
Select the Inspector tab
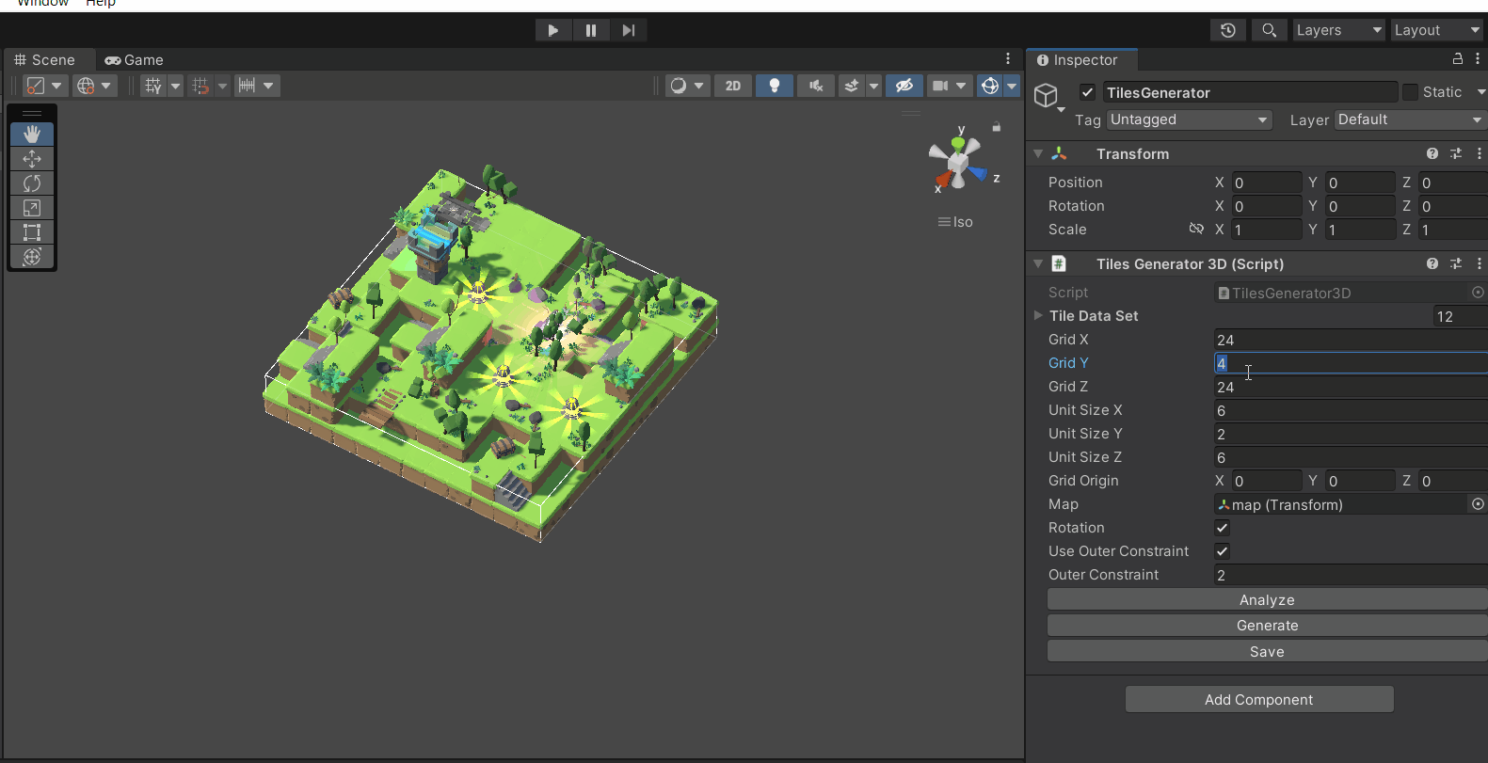[x=1083, y=60]
